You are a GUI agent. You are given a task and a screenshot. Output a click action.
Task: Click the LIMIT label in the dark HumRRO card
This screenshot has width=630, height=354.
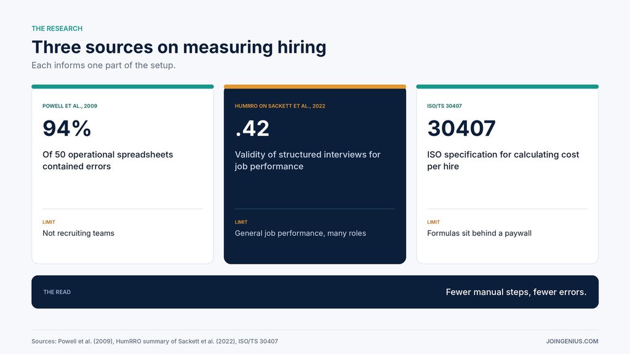[241, 222]
